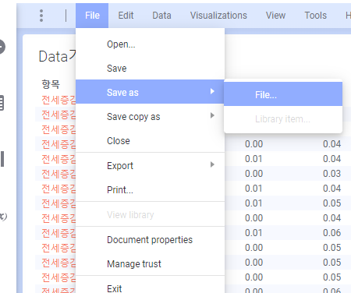Open the Data menu

pos(161,16)
